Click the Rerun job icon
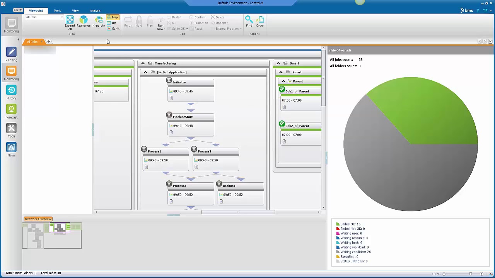This screenshot has width=495, height=278. point(128,19)
